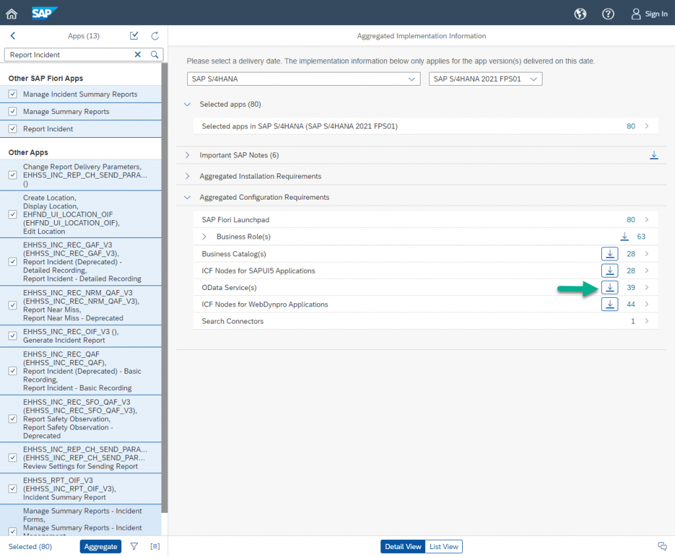Download ICF Nodes for WebDynpro Applications
Viewport: 675px width, 557px height.
(x=610, y=304)
